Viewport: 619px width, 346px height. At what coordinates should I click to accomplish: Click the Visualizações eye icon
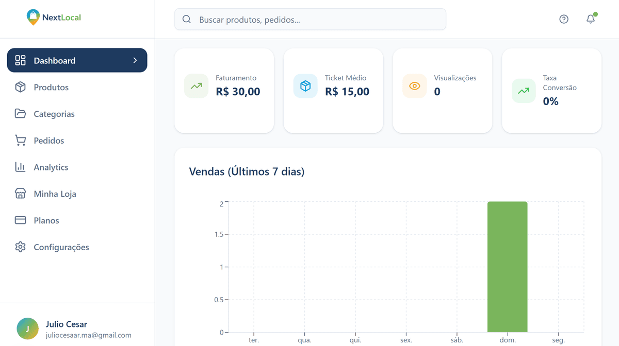pyautogui.click(x=415, y=86)
